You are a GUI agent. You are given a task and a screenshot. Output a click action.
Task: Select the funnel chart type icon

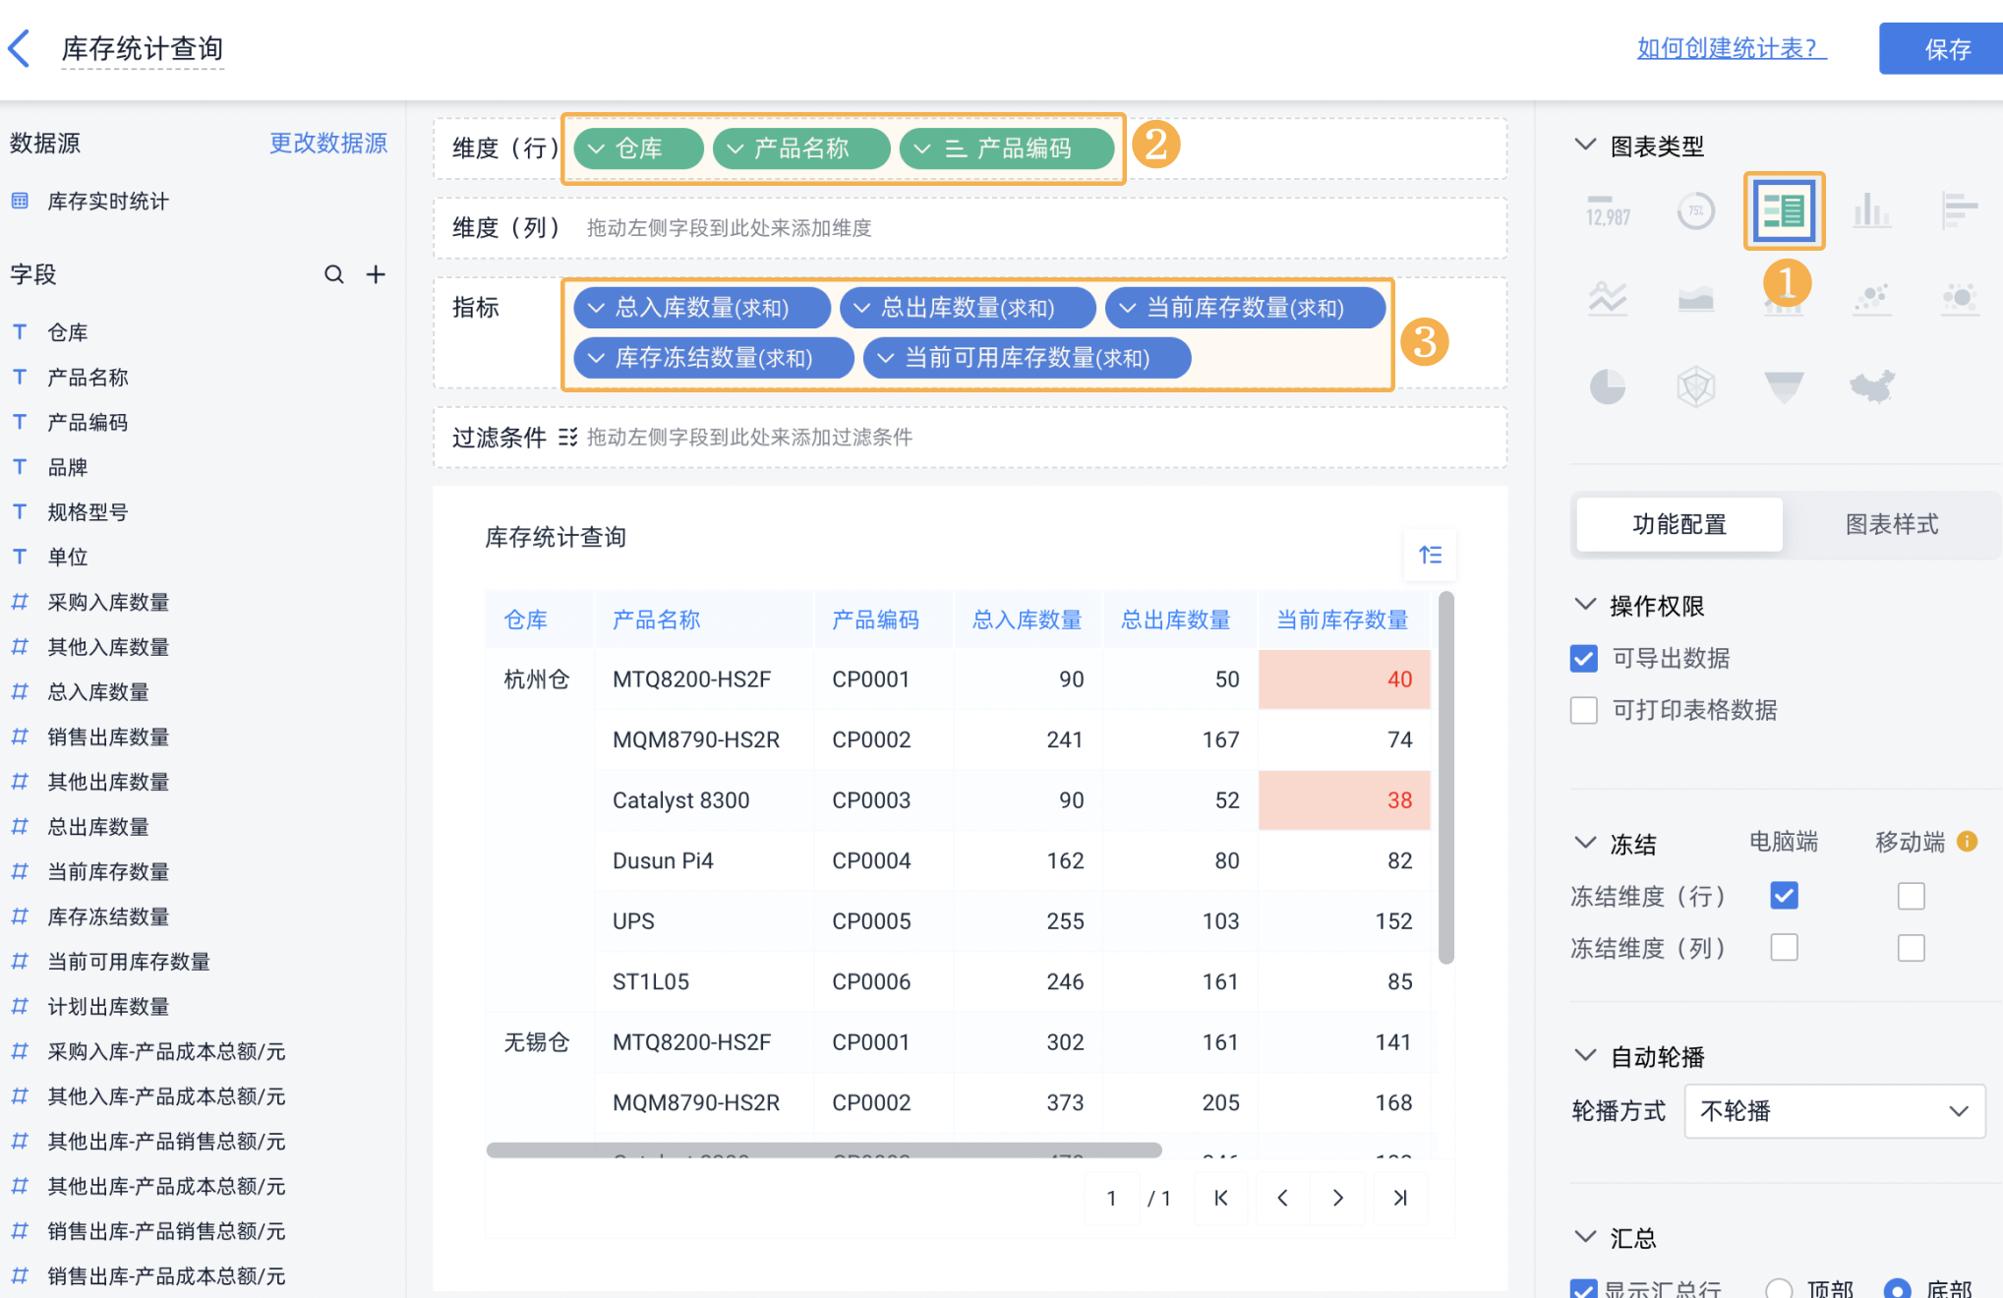coord(1784,386)
